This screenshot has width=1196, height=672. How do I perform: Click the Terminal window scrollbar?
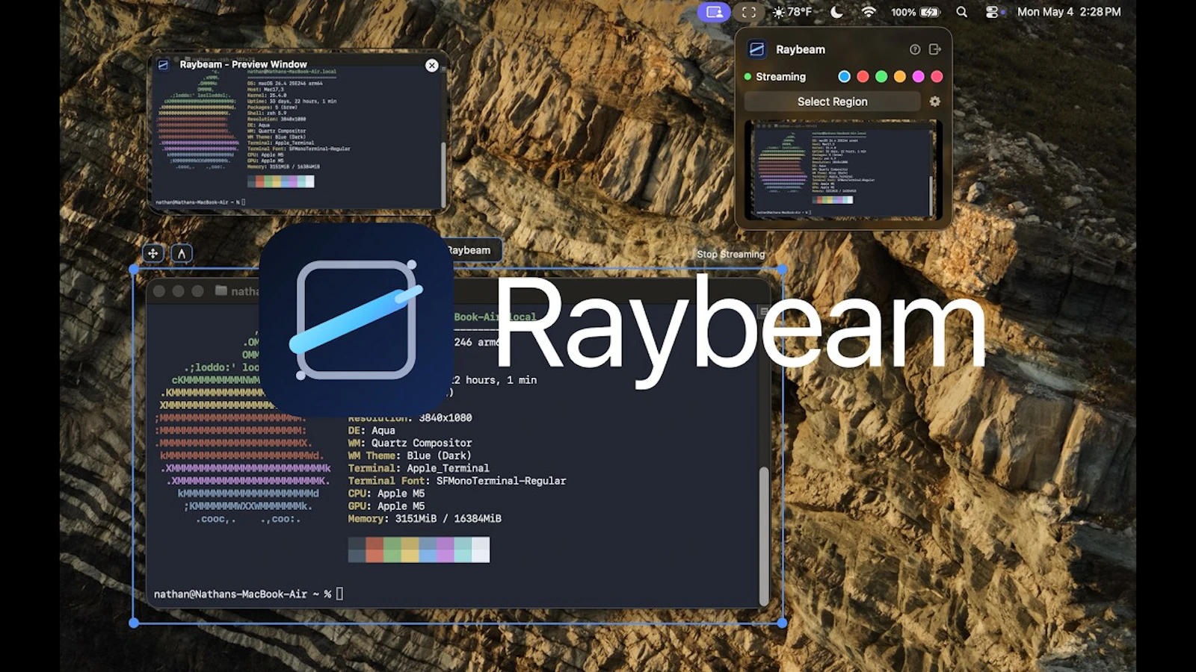tap(764, 535)
